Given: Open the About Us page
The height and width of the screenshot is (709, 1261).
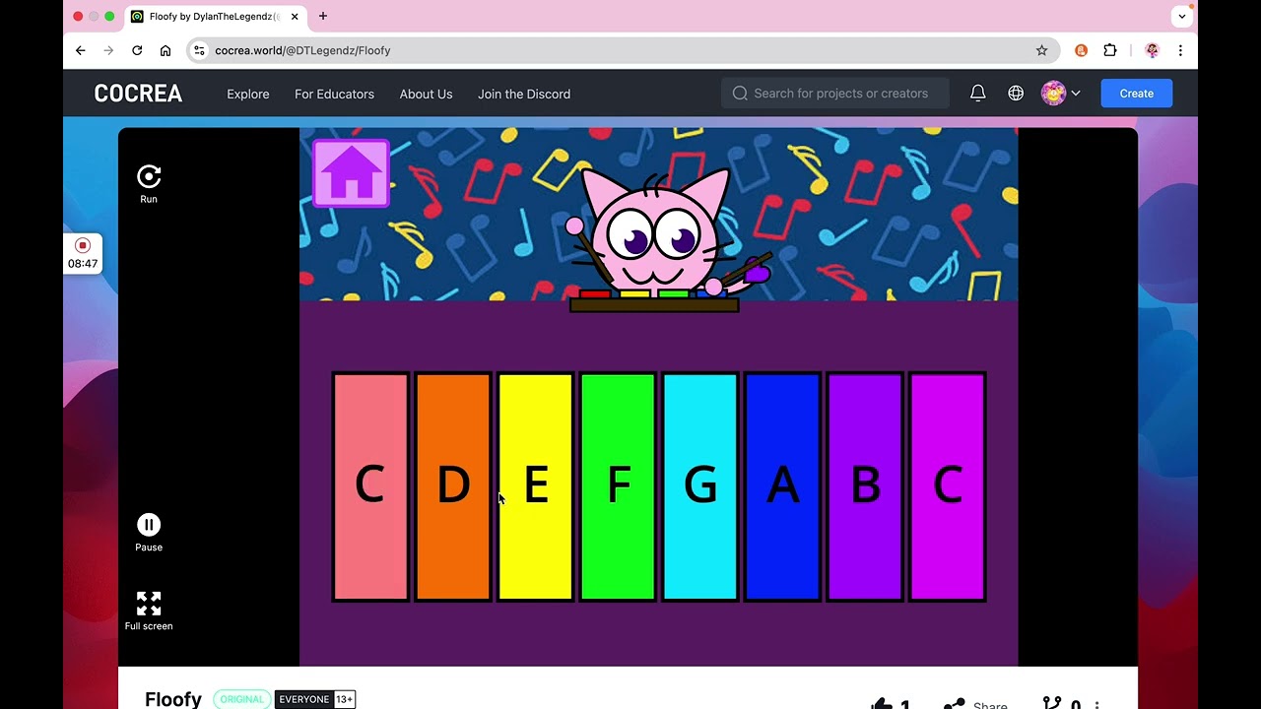Looking at the screenshot, I should 426,94.
